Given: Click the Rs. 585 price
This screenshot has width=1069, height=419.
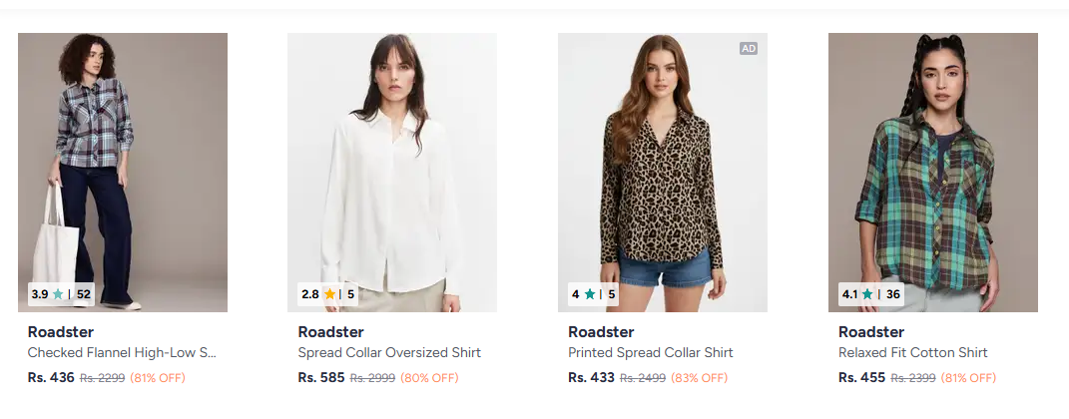Looking at the screenshot, I should click(321, 378).
